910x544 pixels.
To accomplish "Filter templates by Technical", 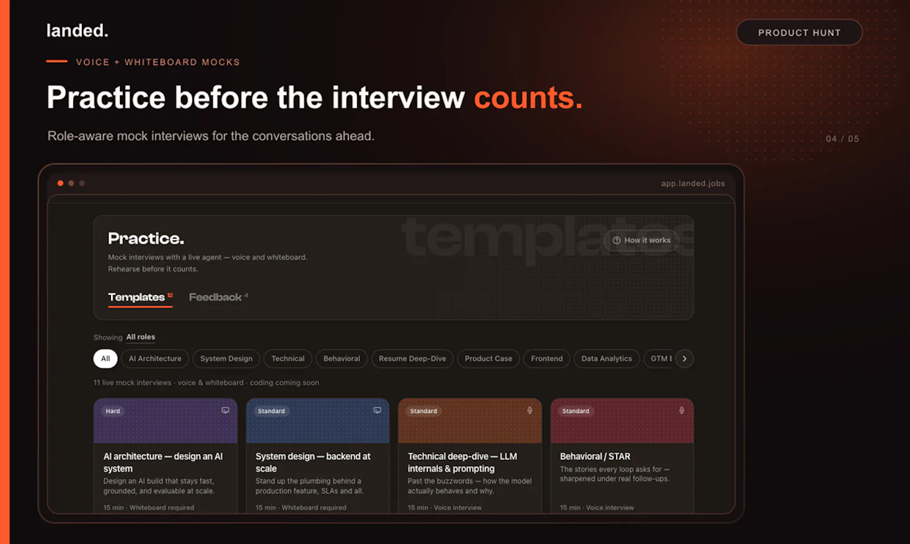I will pyautogui.click(x=288, y=359).
